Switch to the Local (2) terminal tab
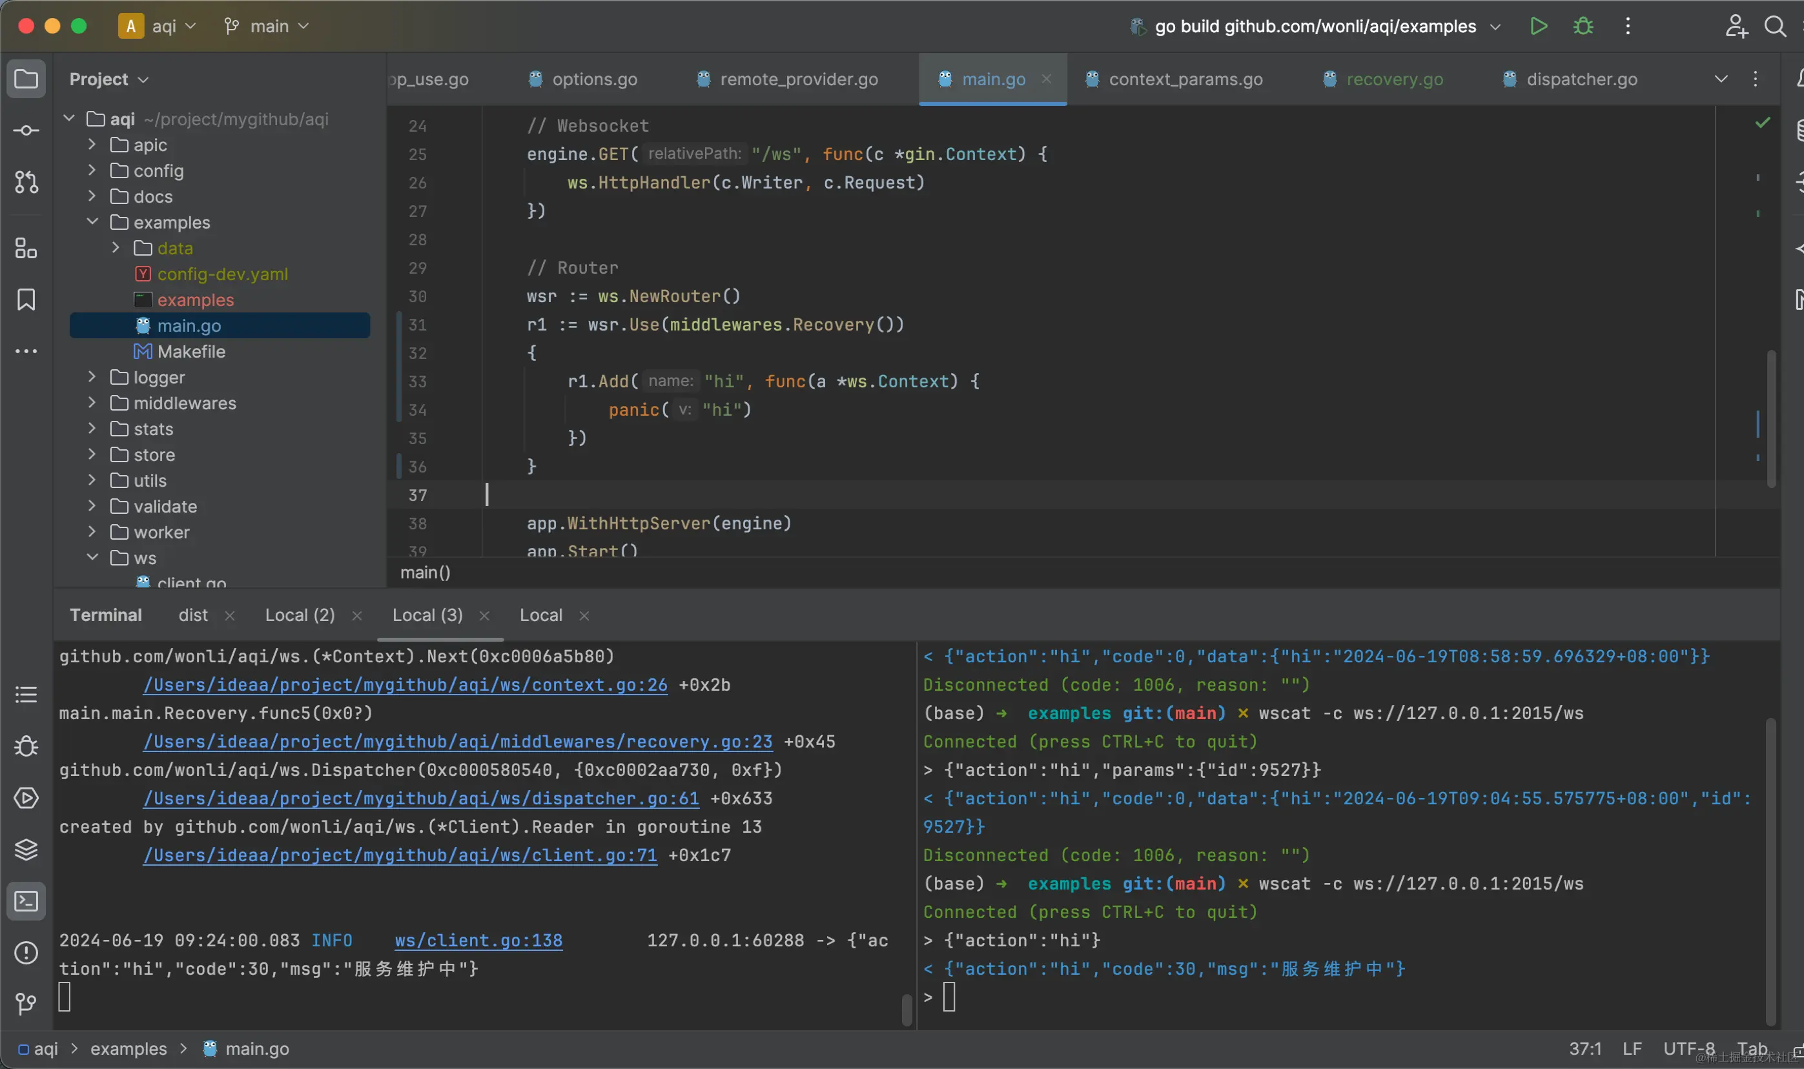Image resolution: width=1804 pixels, height=1069 pixels. pos(300,615)
